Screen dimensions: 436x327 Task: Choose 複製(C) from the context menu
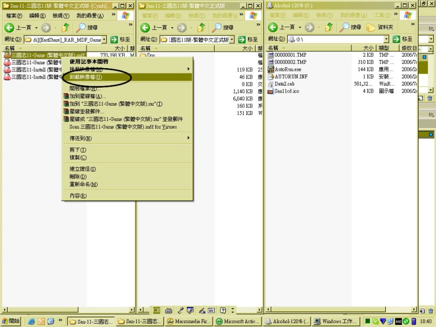click(128, 158)
